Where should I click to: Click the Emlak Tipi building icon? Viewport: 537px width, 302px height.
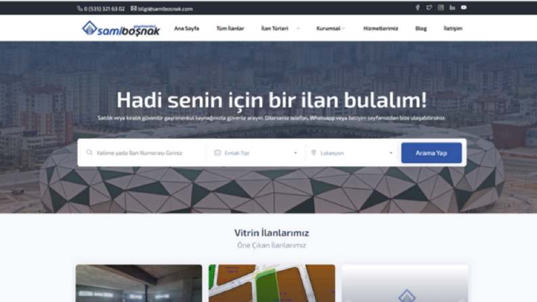(x=217, y=153)
